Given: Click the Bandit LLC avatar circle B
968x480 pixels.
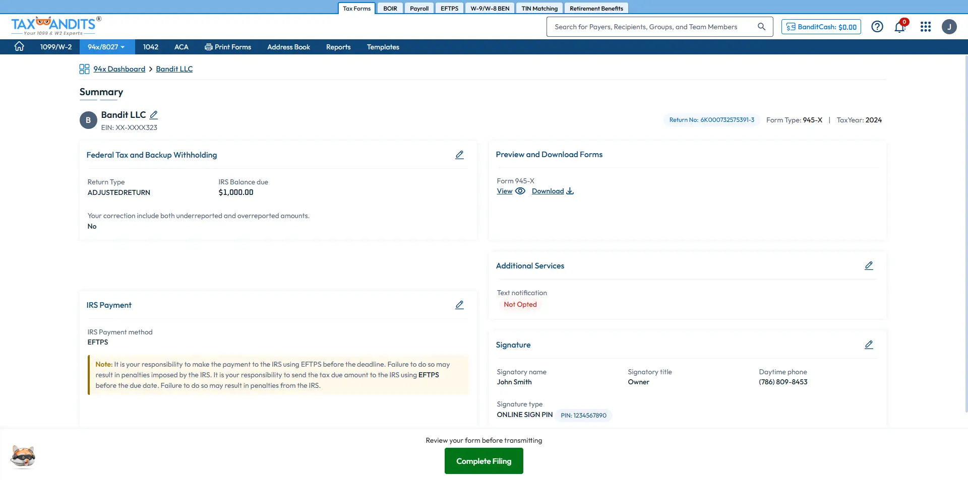Looking at the screenshot, I should (88, 120).
